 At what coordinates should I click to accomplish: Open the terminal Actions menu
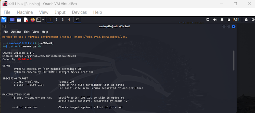(x=16, y=32)
